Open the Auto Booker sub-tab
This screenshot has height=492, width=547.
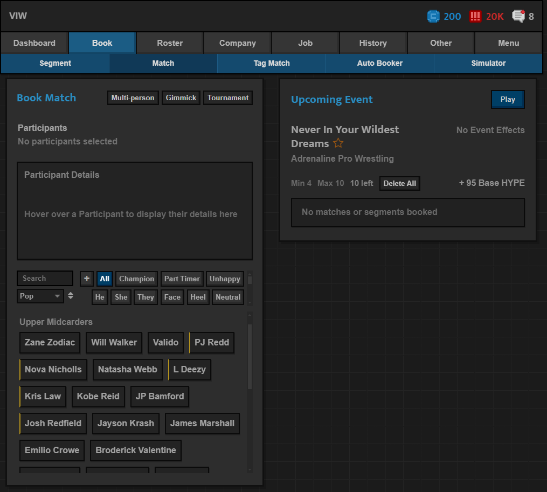[380, 63]
